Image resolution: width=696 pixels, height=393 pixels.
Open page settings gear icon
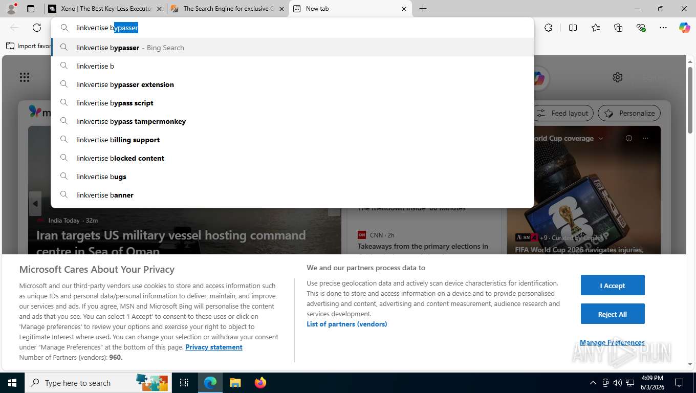click(x=618, y=77)
